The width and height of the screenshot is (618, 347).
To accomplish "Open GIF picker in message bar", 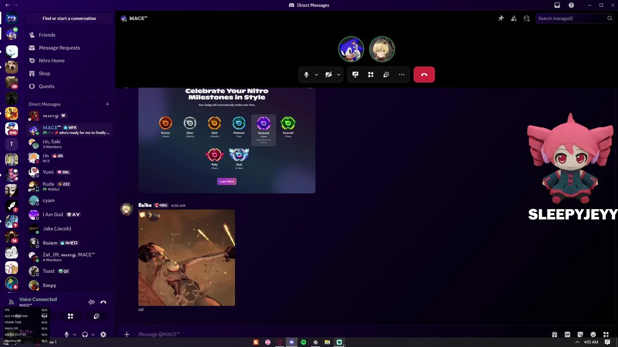I will point(567,334).
